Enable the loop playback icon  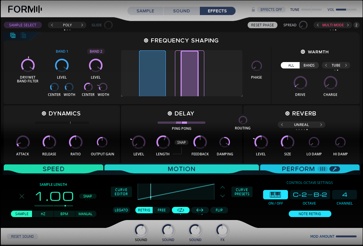tap(181, 210)
